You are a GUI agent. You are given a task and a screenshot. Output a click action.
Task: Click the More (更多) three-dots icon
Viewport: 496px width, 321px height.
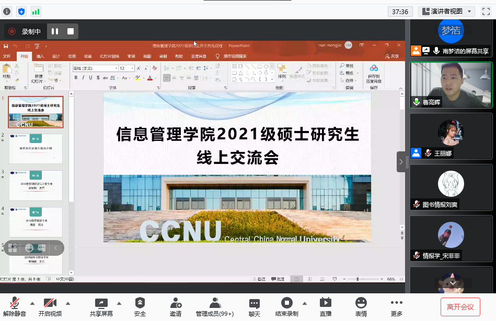click(x=396, y=303)
